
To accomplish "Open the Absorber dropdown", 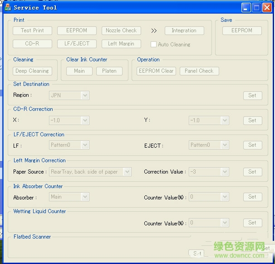I will pyautogui.click(x=84, y=197).
